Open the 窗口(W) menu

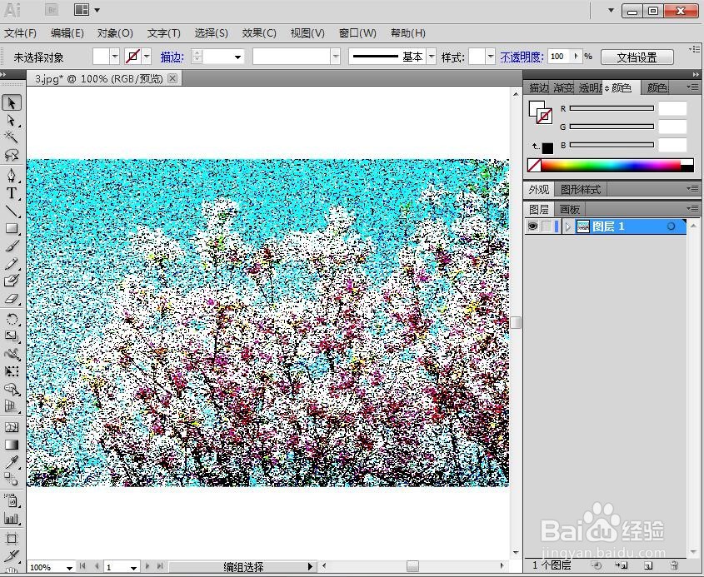[x=357, y=33]
